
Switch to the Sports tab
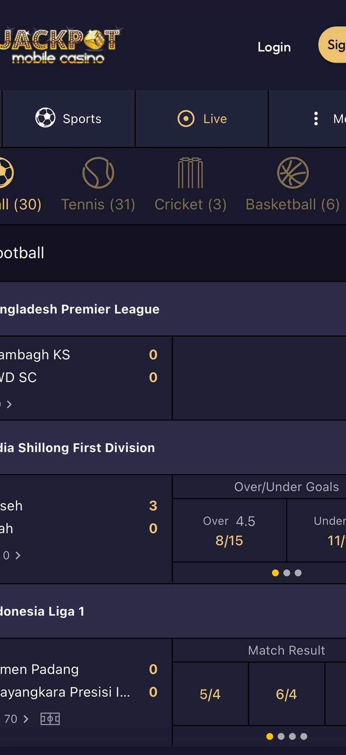(x=69, y=119)
